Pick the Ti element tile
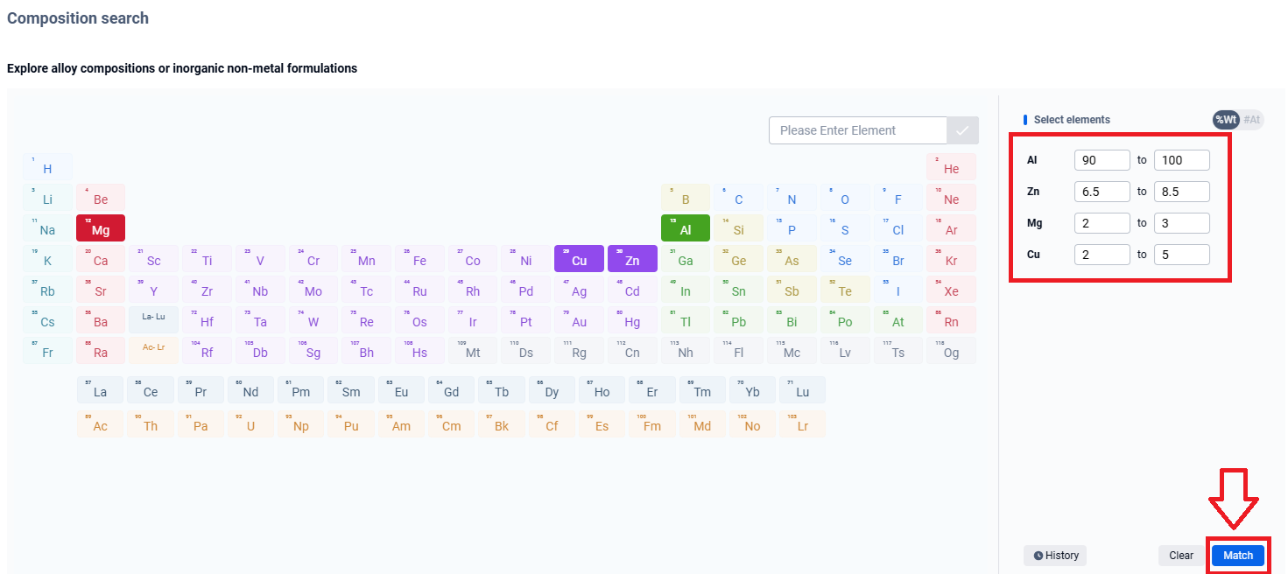The image size is (1288, 574). tap(207, 260)
